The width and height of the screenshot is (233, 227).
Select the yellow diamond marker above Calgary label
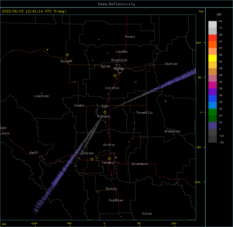[109, 159]
